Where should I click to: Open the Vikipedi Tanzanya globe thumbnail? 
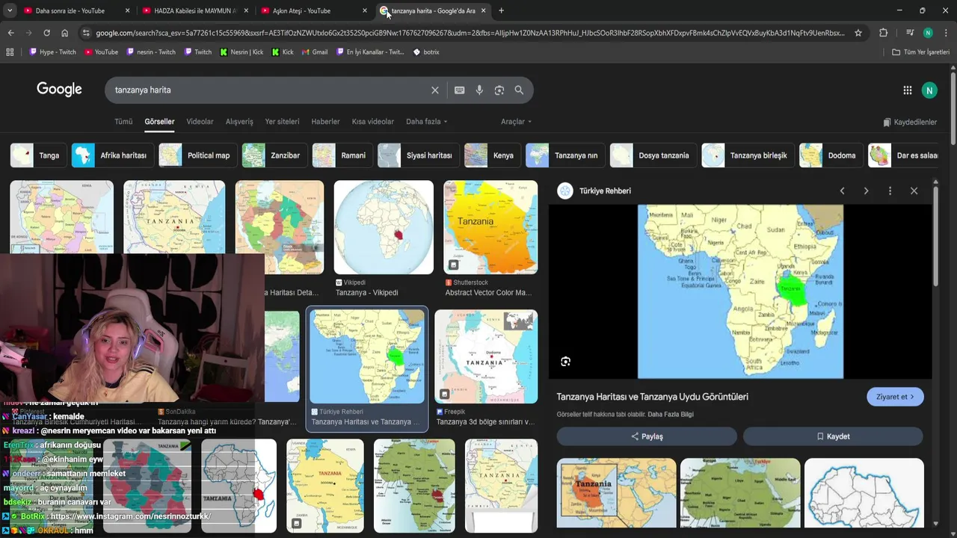[x=384, y=227]
